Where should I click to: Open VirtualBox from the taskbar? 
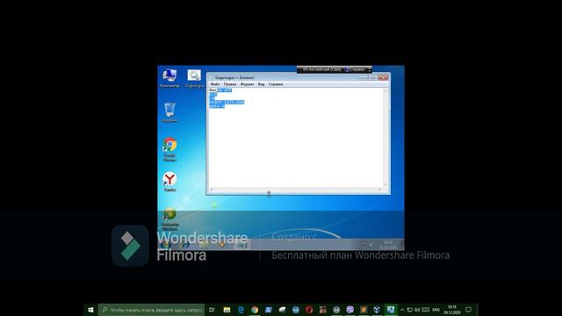click(x=377, y=310)
